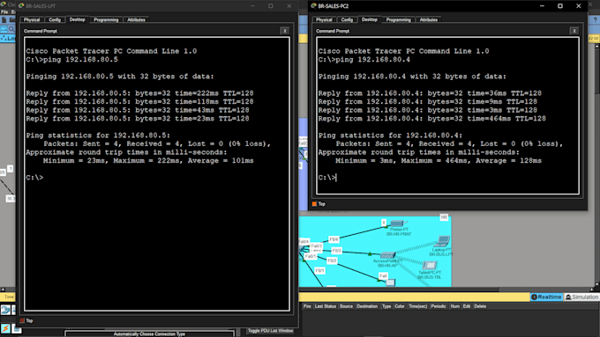Close Command Prompt with X in BR-SALES-LPT
This screenshot has height=337, width=600.
[285, 31]
